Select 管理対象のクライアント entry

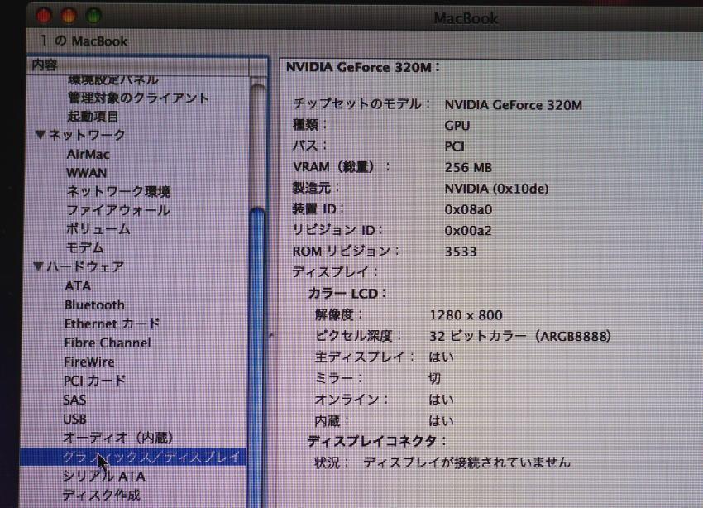(x=138, y=98)
